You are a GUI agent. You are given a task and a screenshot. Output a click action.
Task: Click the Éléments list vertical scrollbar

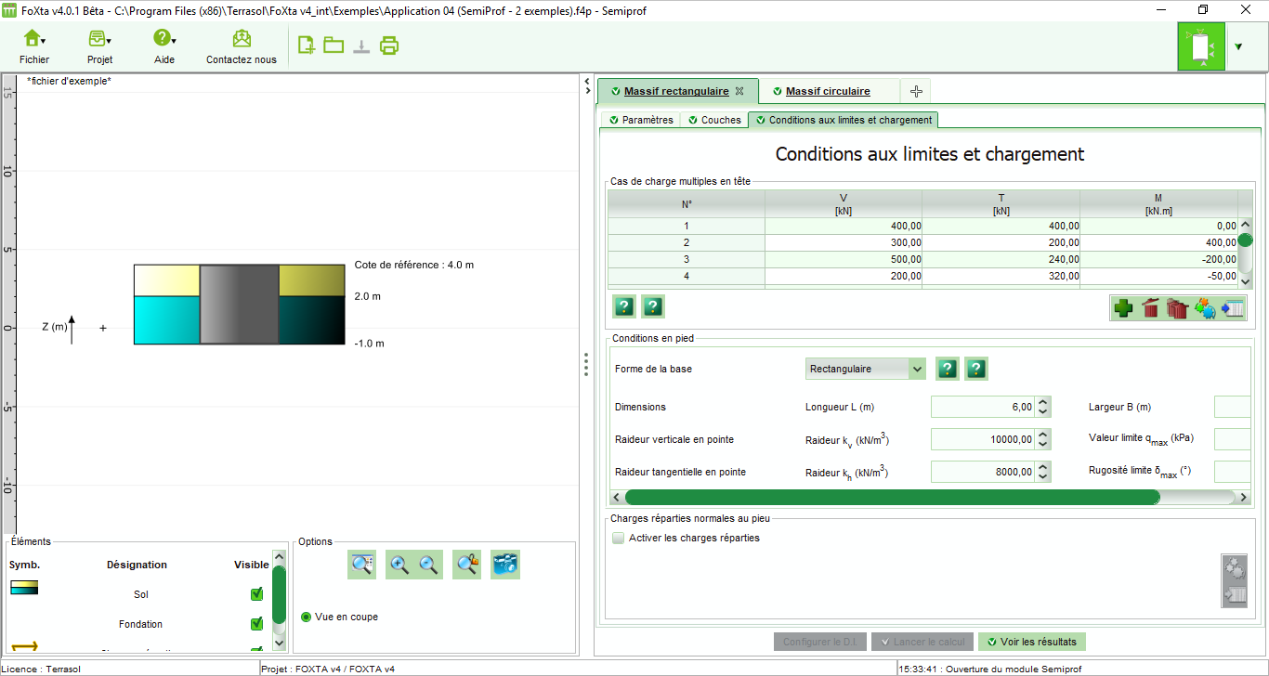(279, 594)
